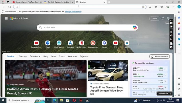The image size is (182, 103).
Task: Open the notifications bell
Action: pos(163,18)
